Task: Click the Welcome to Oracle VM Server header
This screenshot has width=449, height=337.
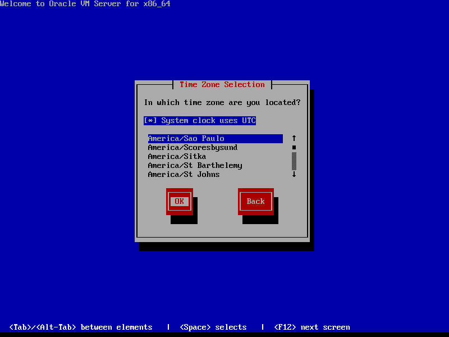Action: [85, 4]
